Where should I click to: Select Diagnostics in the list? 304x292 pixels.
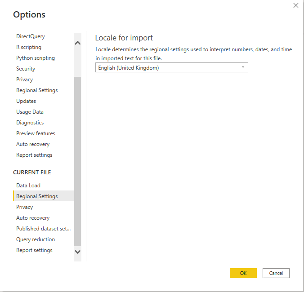[30, 123]
